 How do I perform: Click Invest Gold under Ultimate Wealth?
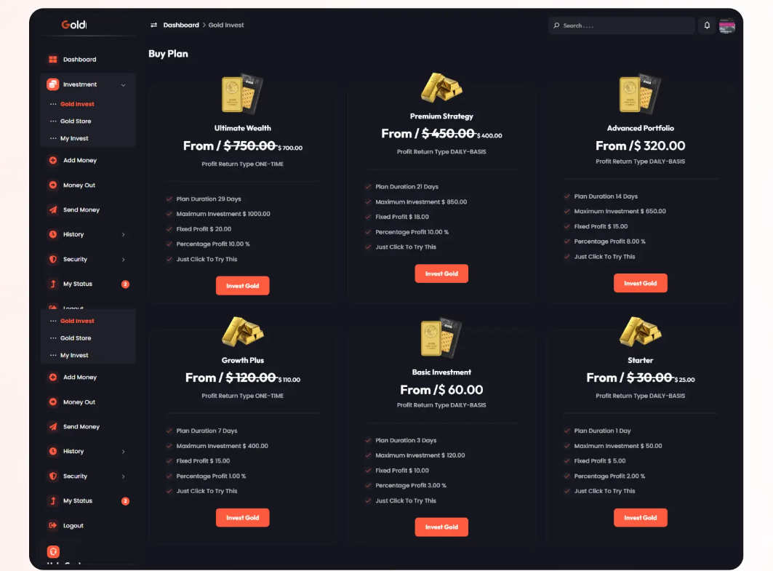tap(243, 285)
